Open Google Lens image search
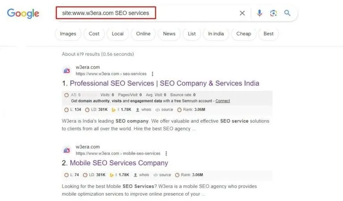 [x=273, y=13]
